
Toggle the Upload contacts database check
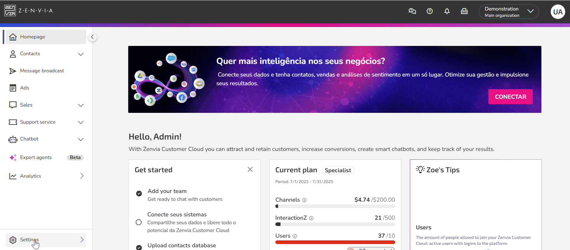coord(139,248)
